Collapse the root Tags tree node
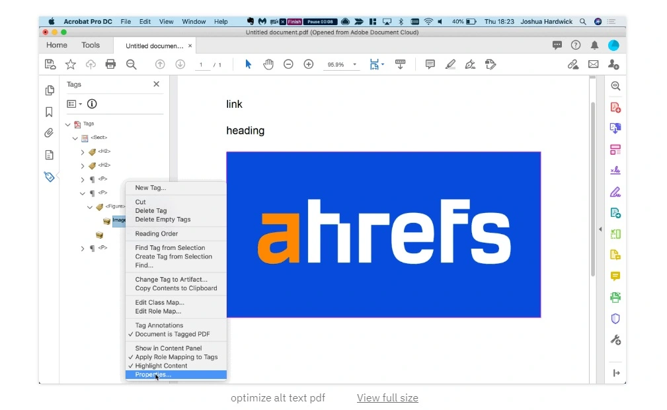 [x=68, y=124]
